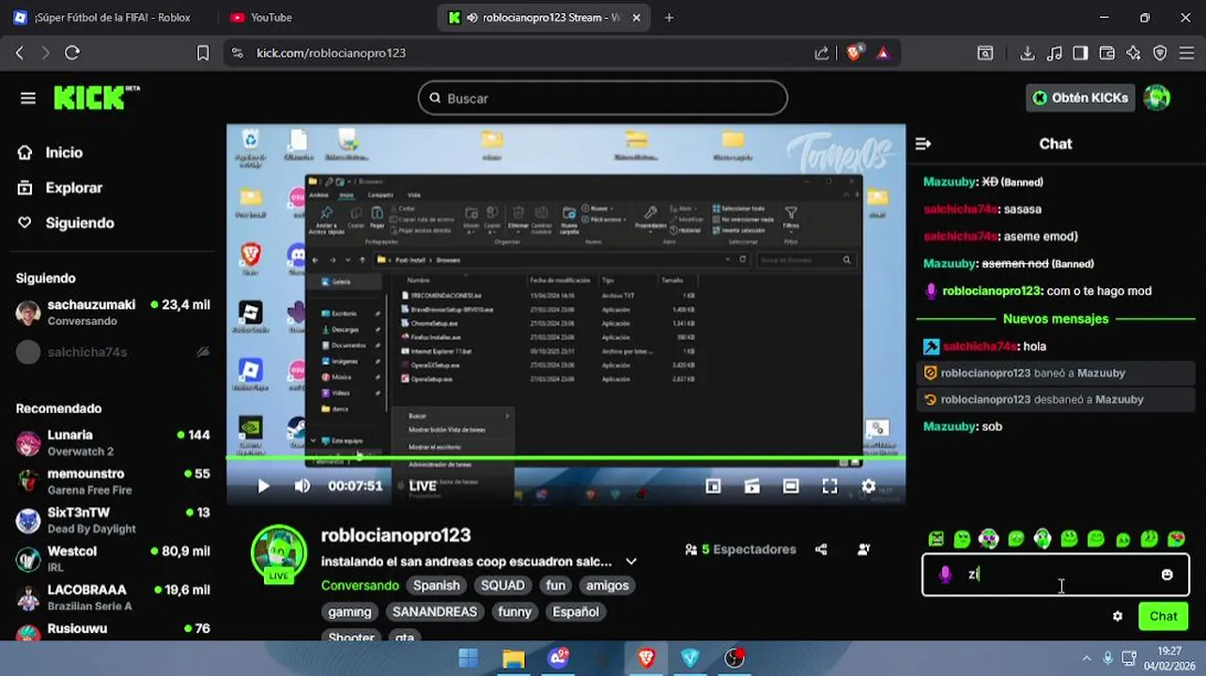Viewport: 1206px width, 676px height.
Task: Open video player settings gear
Action: pyautogui.click(x=869, y=485)
